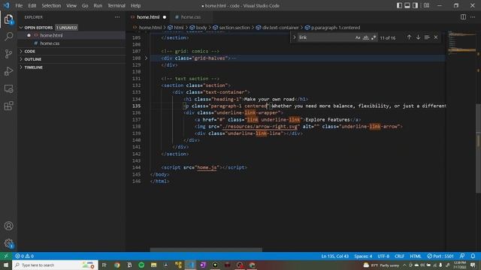Open editor more actions ellipsis
The width and height of the screenshot is (481, 270).
point(473,17)
